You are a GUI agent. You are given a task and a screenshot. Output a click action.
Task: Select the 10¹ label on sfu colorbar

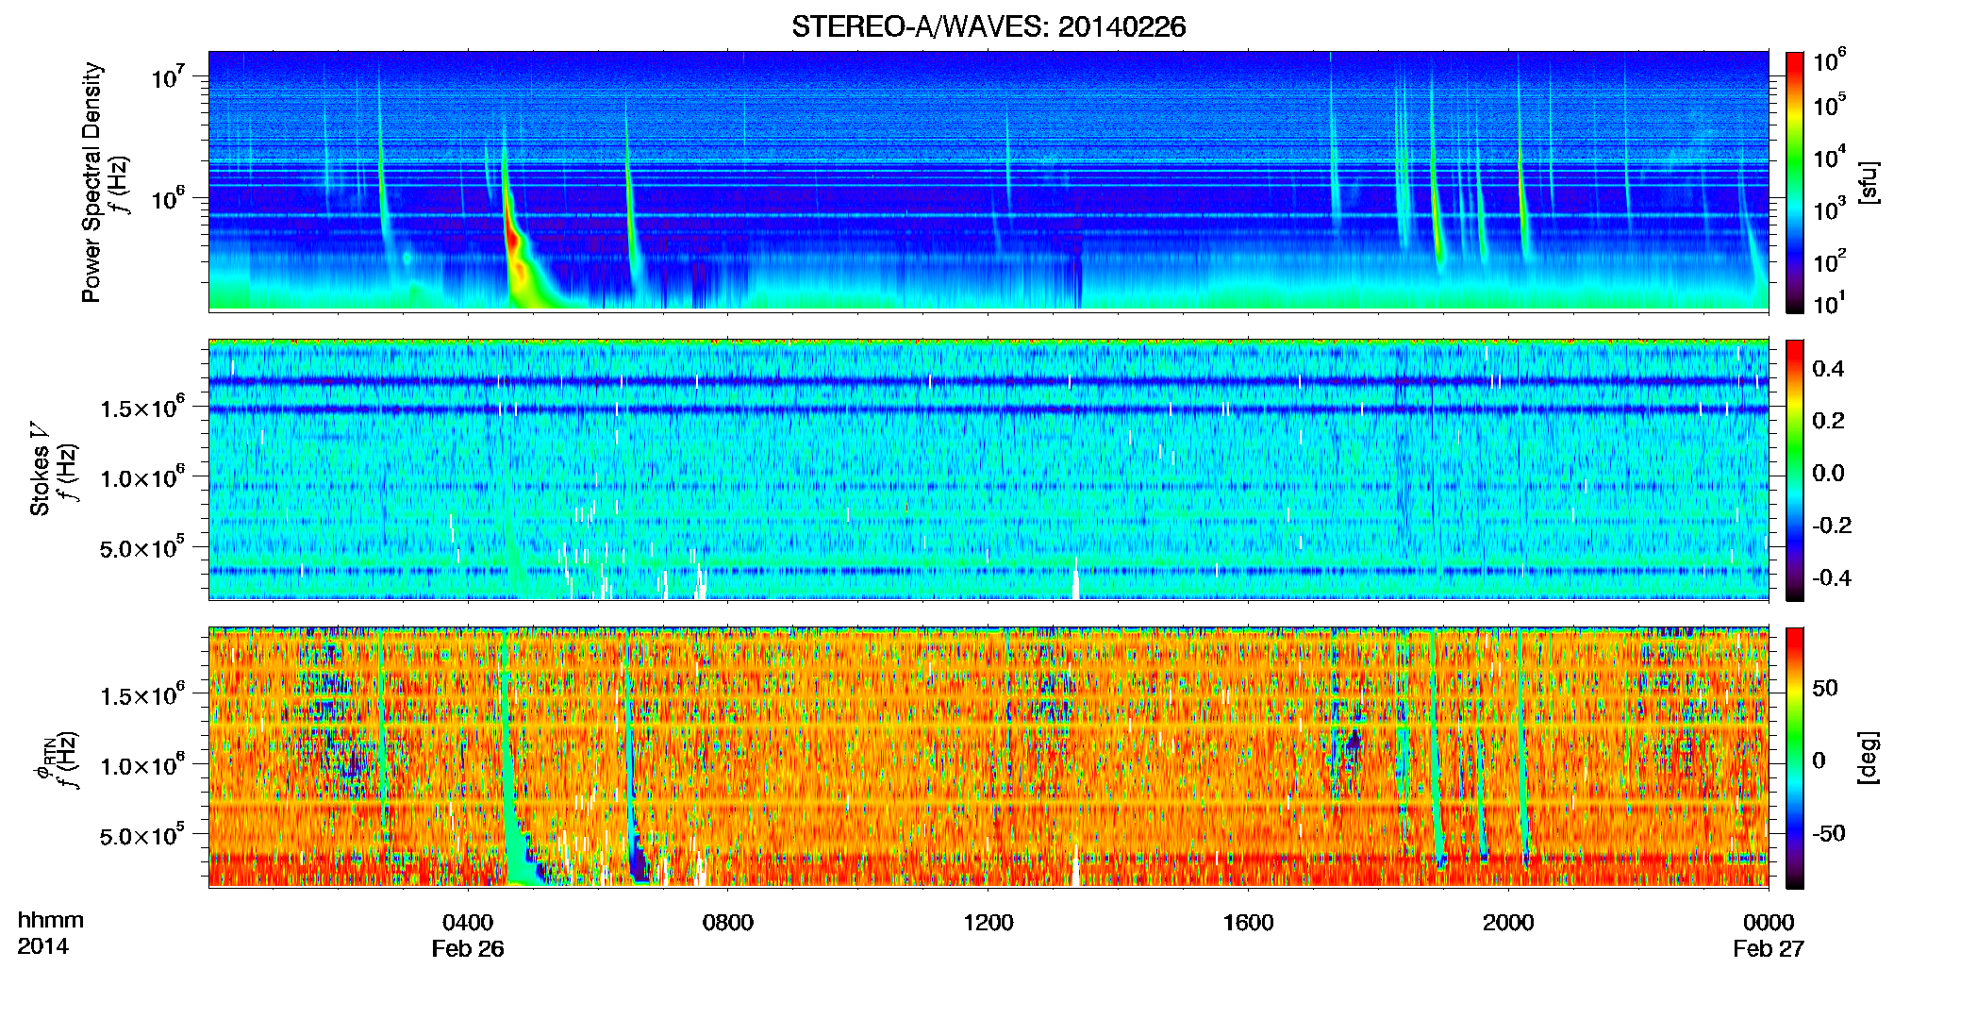(x=1830, y=303)
